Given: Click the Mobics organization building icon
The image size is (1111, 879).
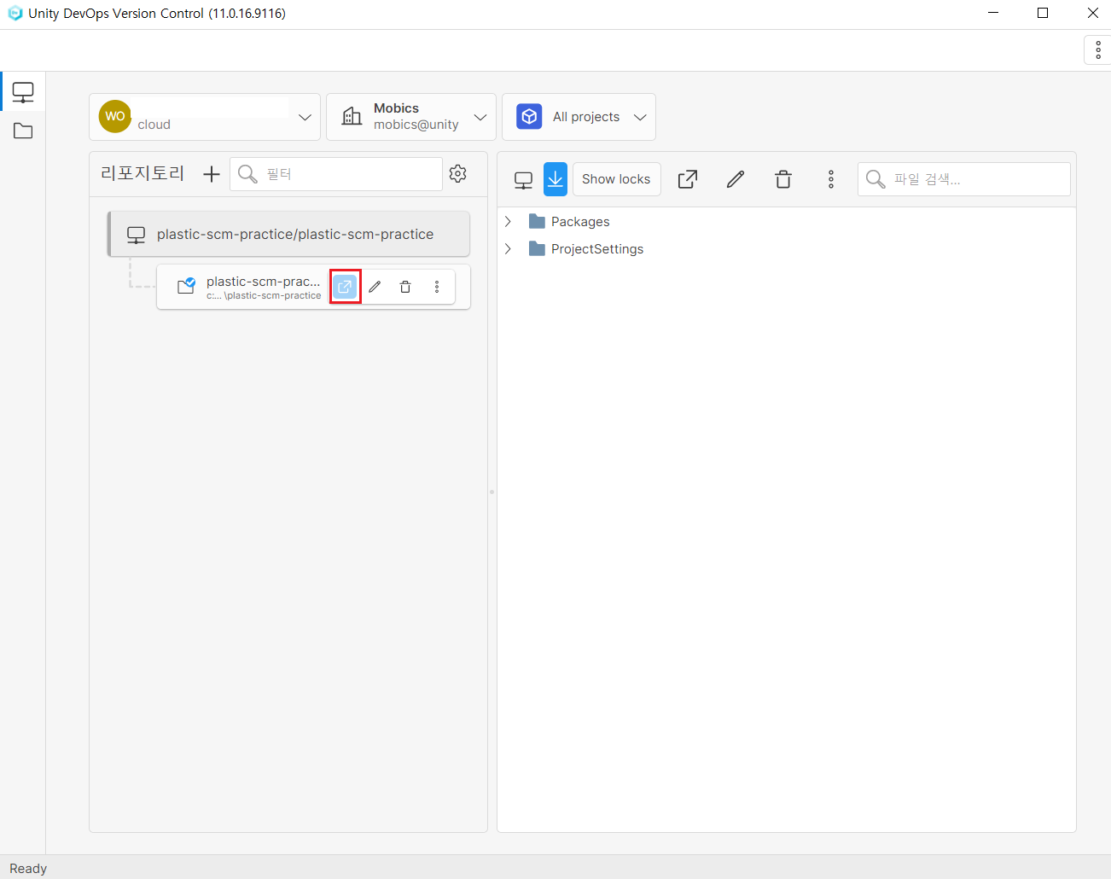Looking at the screenshot, I should [x=352, y=117].
